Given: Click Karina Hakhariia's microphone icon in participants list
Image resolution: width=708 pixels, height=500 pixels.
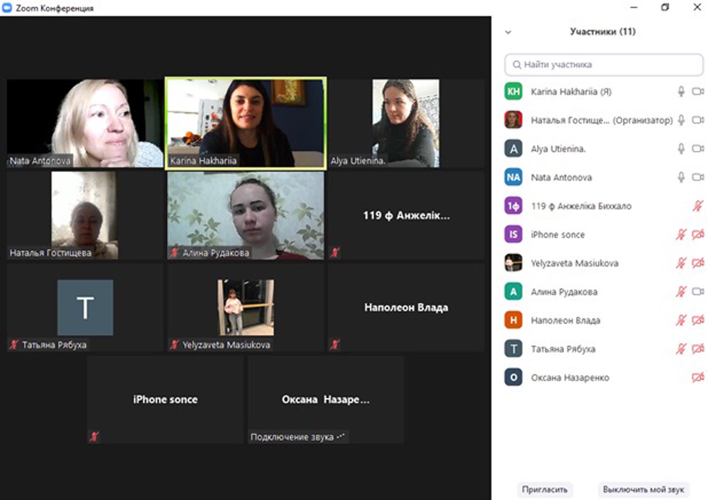Looking at the screenshot, I should click(681, 92).
